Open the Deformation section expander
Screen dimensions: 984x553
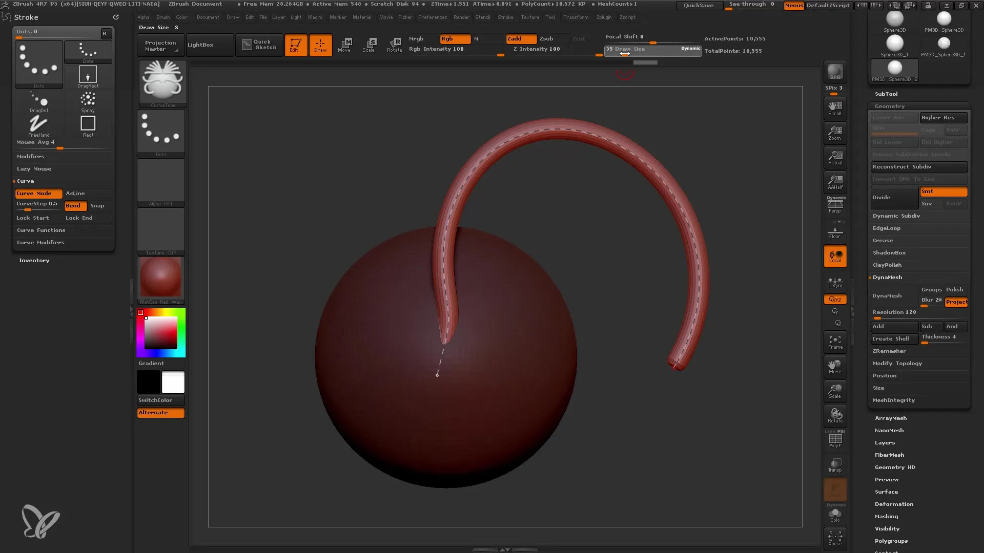pyautogui.click(x=894, y=504)
